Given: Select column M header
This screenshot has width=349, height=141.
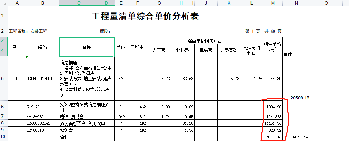Looking at the screenshot, I should [x=273, y=3].
